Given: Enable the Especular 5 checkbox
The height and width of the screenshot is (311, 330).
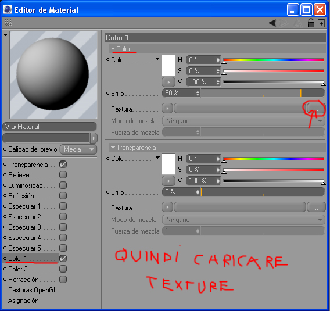Looking at the screenshot, I should coord(63,248).
